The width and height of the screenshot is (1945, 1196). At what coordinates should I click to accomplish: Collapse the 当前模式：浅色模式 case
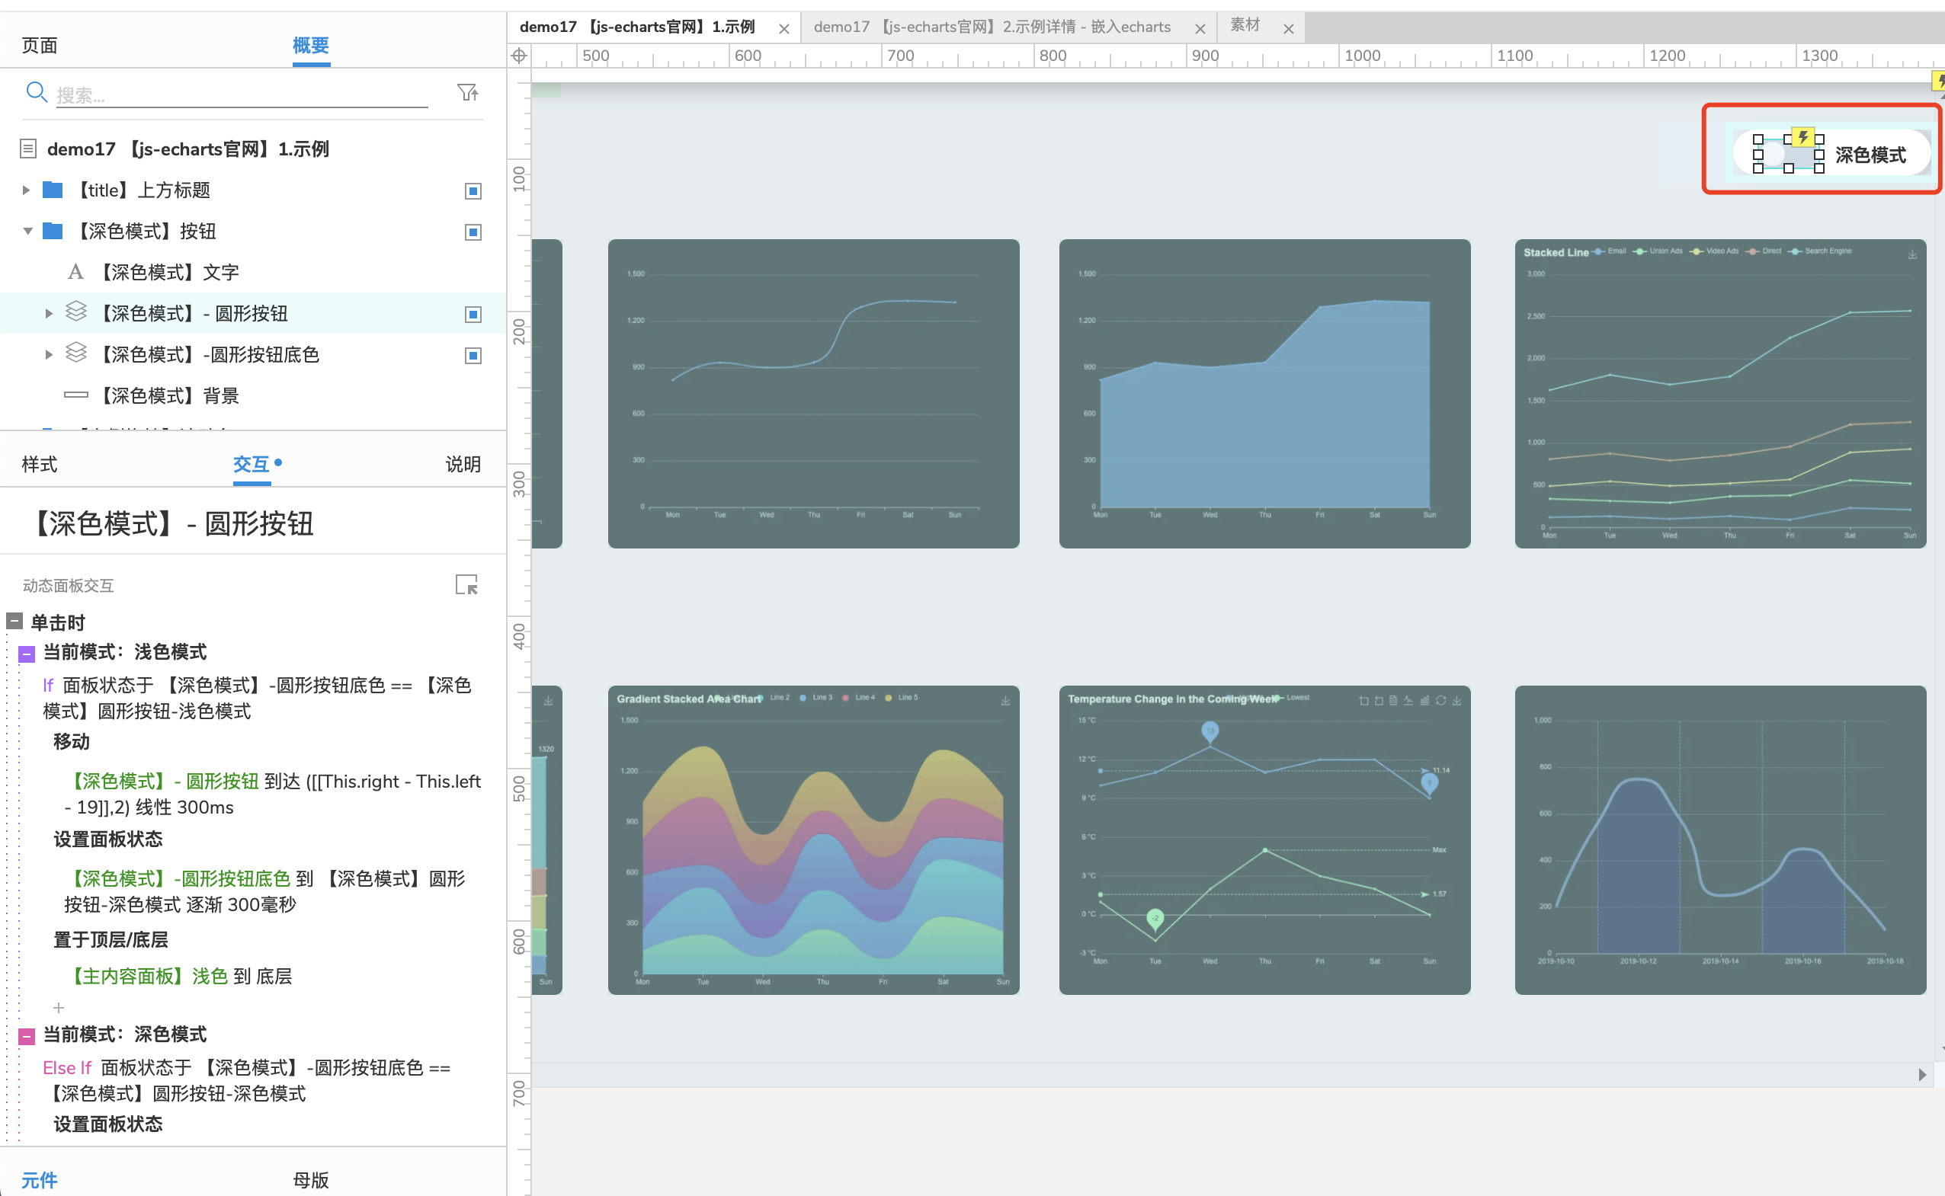point(27,654)
